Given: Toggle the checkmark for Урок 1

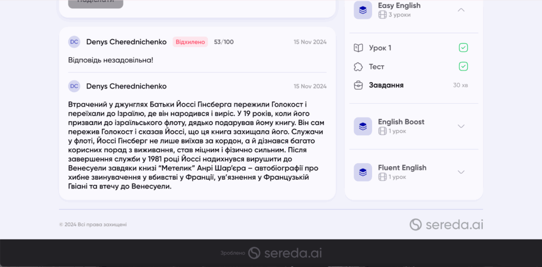Looking at the screenshot, I should (x=463, y=48).
